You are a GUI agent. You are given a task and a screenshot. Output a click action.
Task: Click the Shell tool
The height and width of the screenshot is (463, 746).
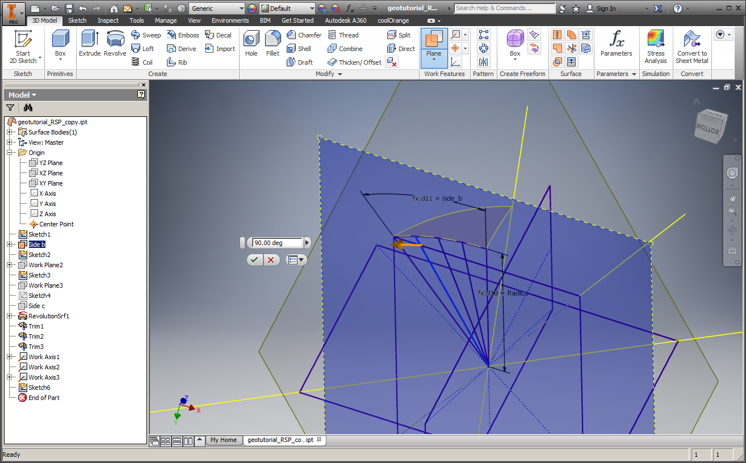pos(299,49)
